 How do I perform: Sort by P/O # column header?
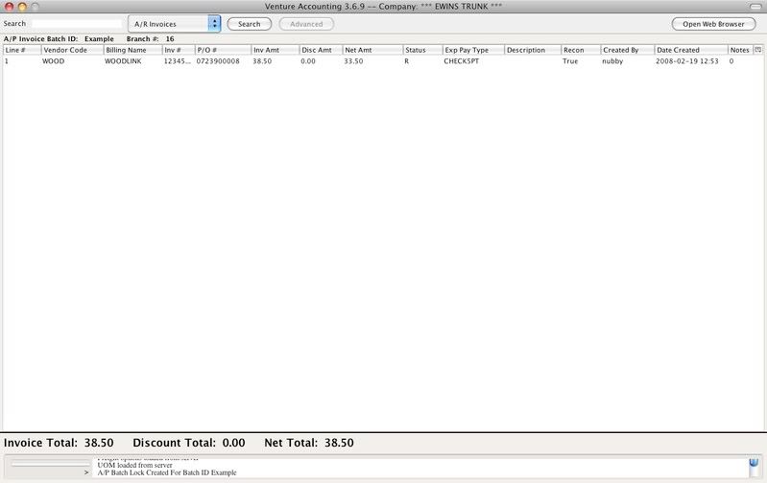coord(223,50)
